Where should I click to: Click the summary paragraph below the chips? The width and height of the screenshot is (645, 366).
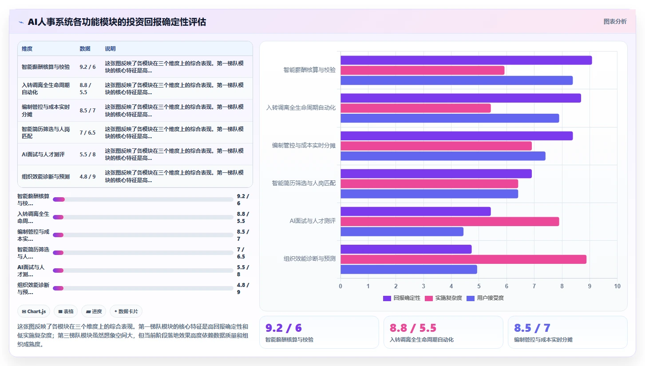[133, 335]
